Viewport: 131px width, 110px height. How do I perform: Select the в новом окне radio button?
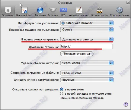click(x=62, y=89)
